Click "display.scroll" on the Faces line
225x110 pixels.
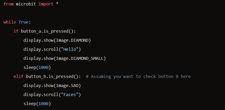pyautogui.click(x=40, y=94)
